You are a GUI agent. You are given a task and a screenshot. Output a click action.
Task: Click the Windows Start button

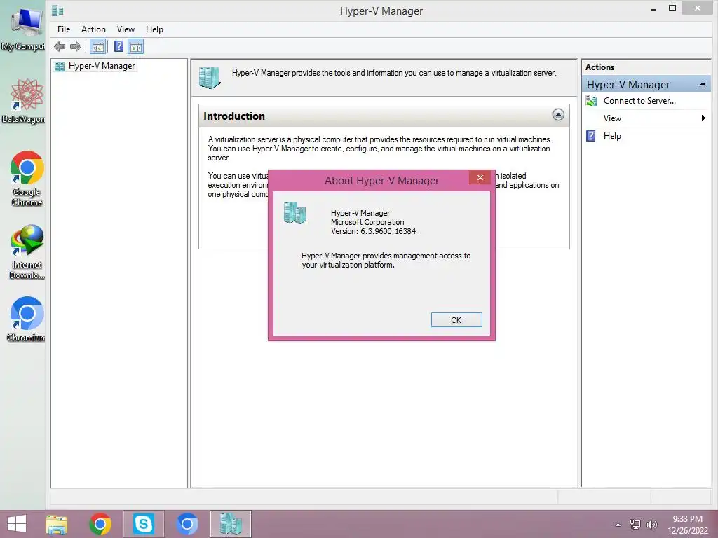coord(17,524)
